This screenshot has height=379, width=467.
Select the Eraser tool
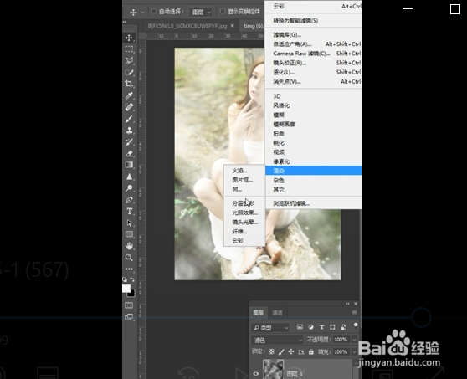[x=129, y=154]
